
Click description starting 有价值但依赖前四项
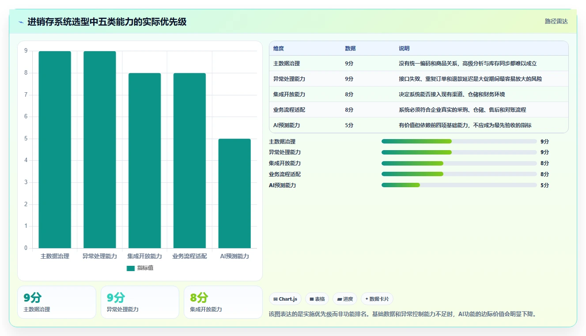[465, 125]
